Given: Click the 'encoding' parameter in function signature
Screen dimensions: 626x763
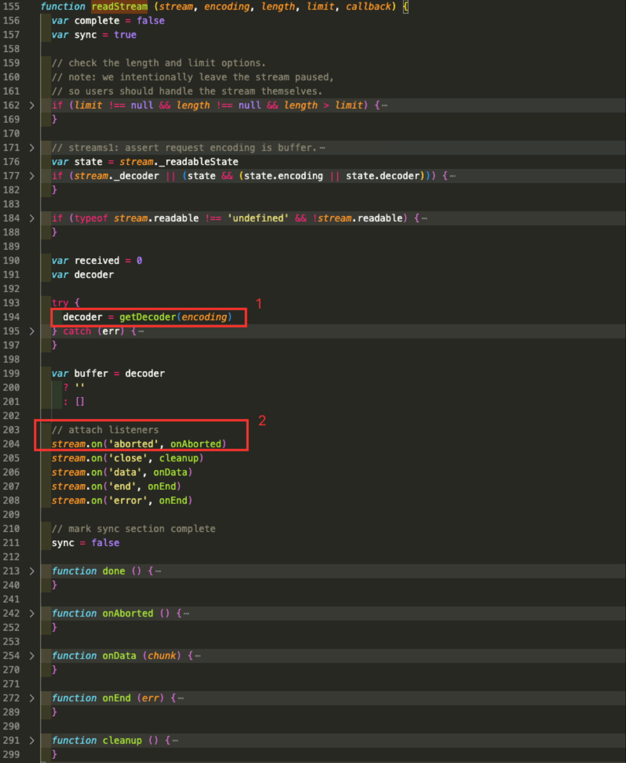Looking at the screenshot, I should tap(227, 6).
